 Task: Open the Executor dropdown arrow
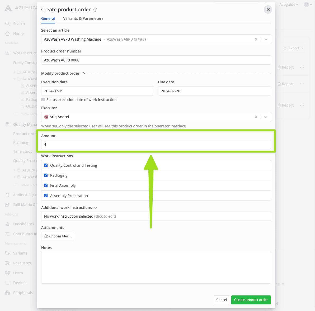266,117
